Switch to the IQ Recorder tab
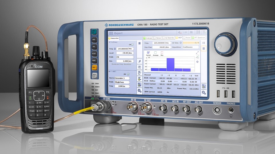The height and width of the screenshot is (154, 275). (x=168, y=38)
